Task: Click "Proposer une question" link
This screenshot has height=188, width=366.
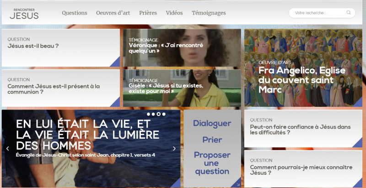Action: pos(212,163)
